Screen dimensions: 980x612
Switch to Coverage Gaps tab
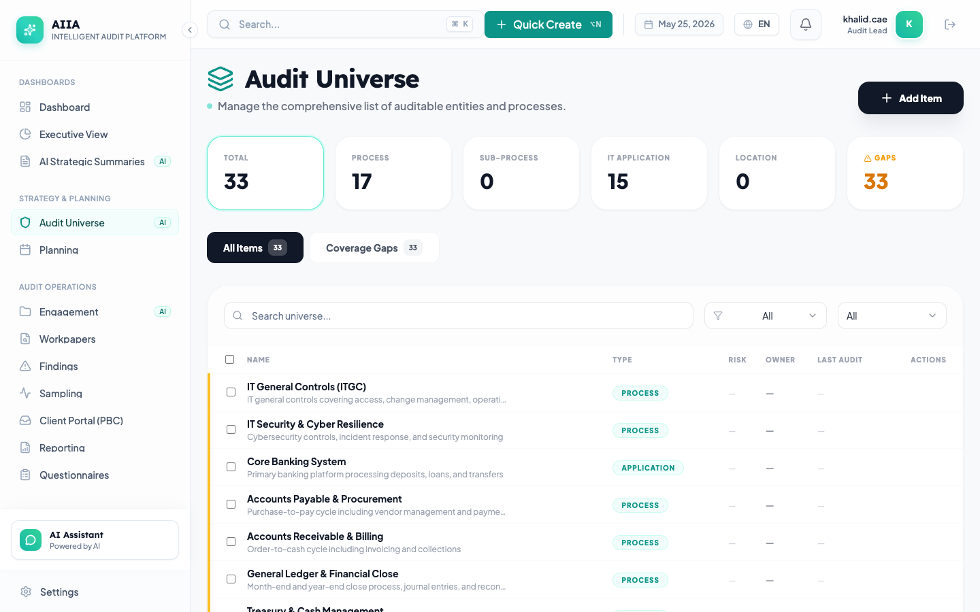coord(374,248)
